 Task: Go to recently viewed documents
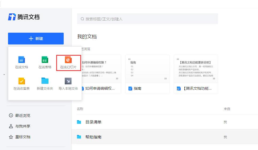tap(22, 115)
